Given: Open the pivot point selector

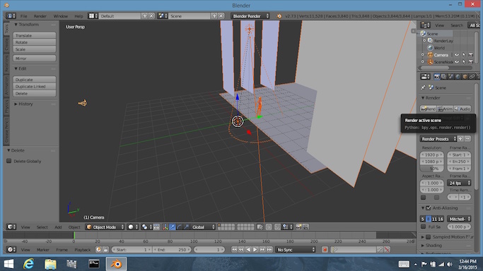Looking at the screenshot, I should pyautogui.click(x=146, y=227).
